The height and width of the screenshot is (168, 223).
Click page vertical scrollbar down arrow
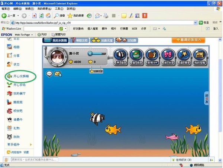(x=220, y=160)
